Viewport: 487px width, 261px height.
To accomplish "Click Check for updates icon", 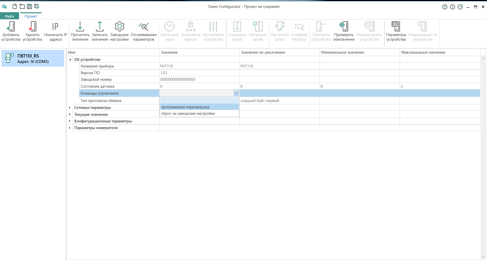I will click(x=343, y=27).
